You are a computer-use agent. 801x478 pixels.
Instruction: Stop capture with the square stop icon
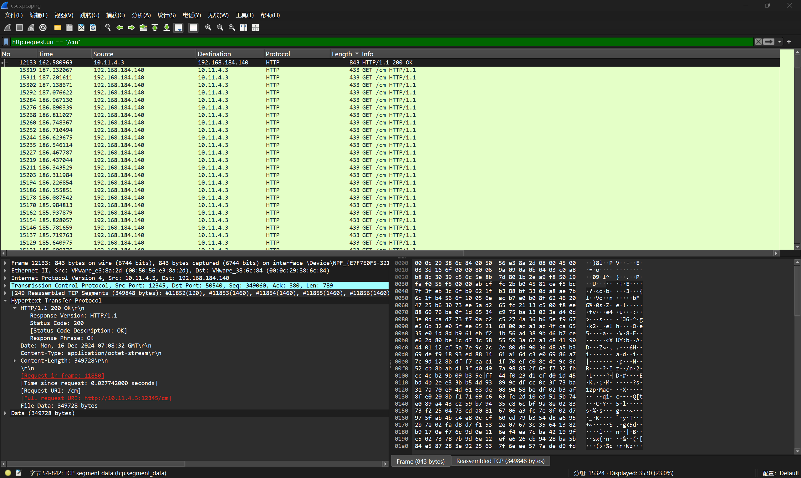[19, 28]
